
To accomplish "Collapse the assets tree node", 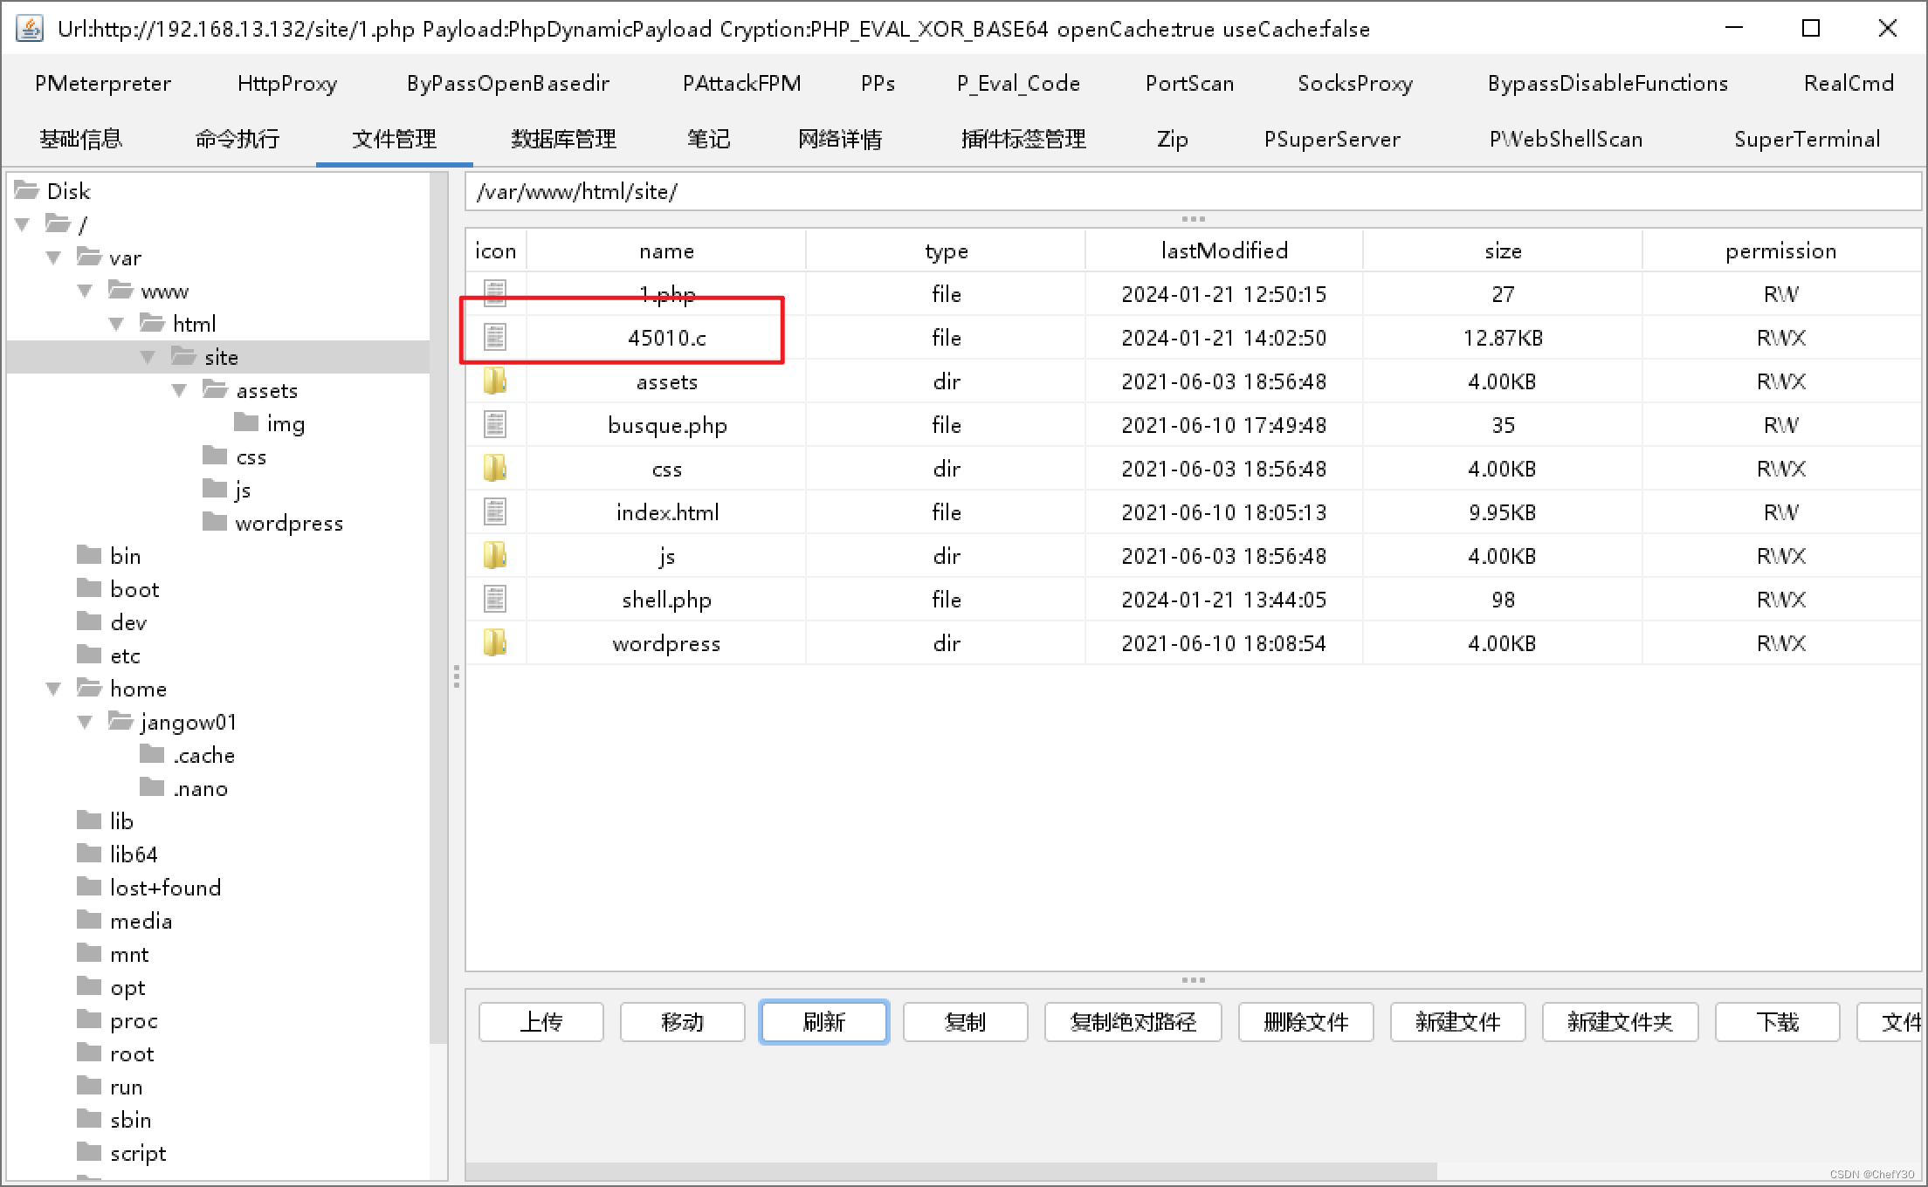I will [179, 390].
